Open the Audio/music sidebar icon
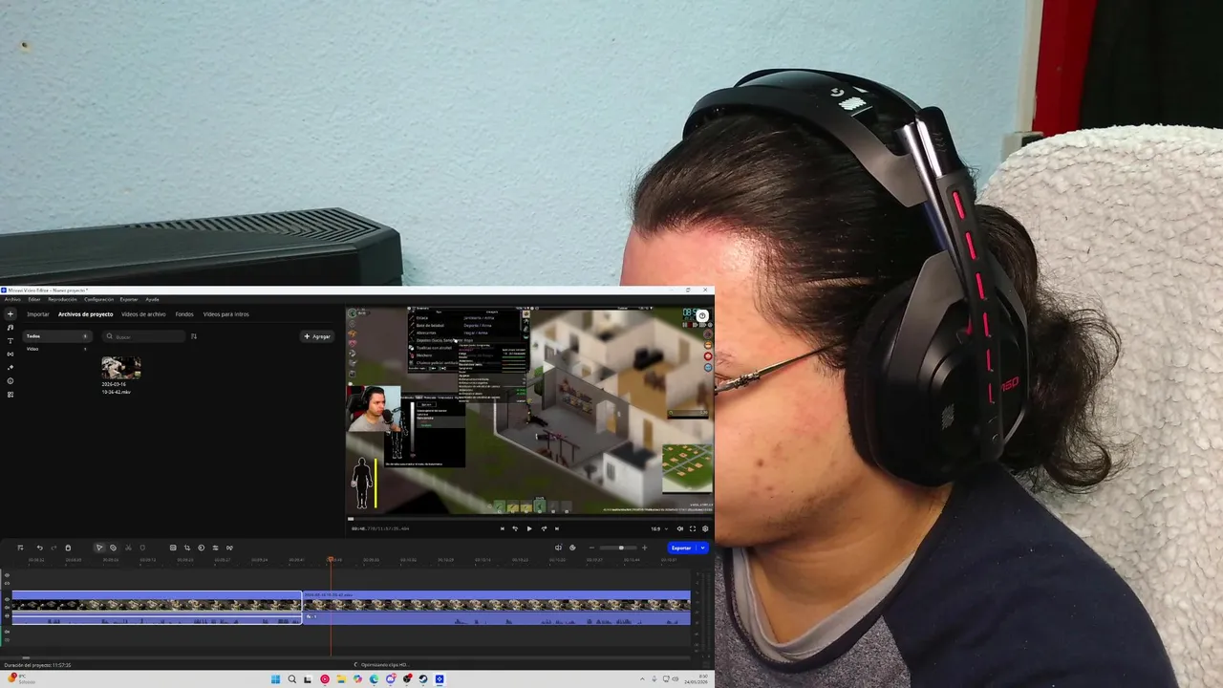The width and height of the screenshot is (1223, 688). pos(11,327)
